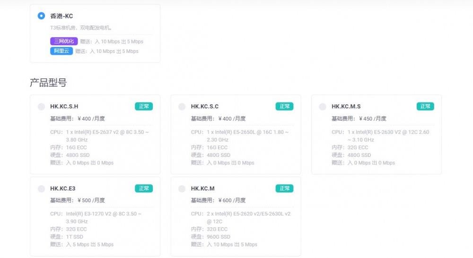The width and height of the screenshot is (473, 258).
Task: Click the T3标准机房 description text
Action: click(81, 28)
